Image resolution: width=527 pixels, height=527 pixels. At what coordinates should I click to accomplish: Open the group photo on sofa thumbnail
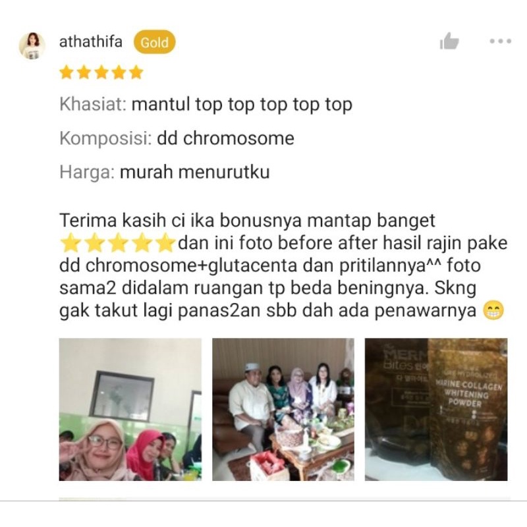point(283,409)
